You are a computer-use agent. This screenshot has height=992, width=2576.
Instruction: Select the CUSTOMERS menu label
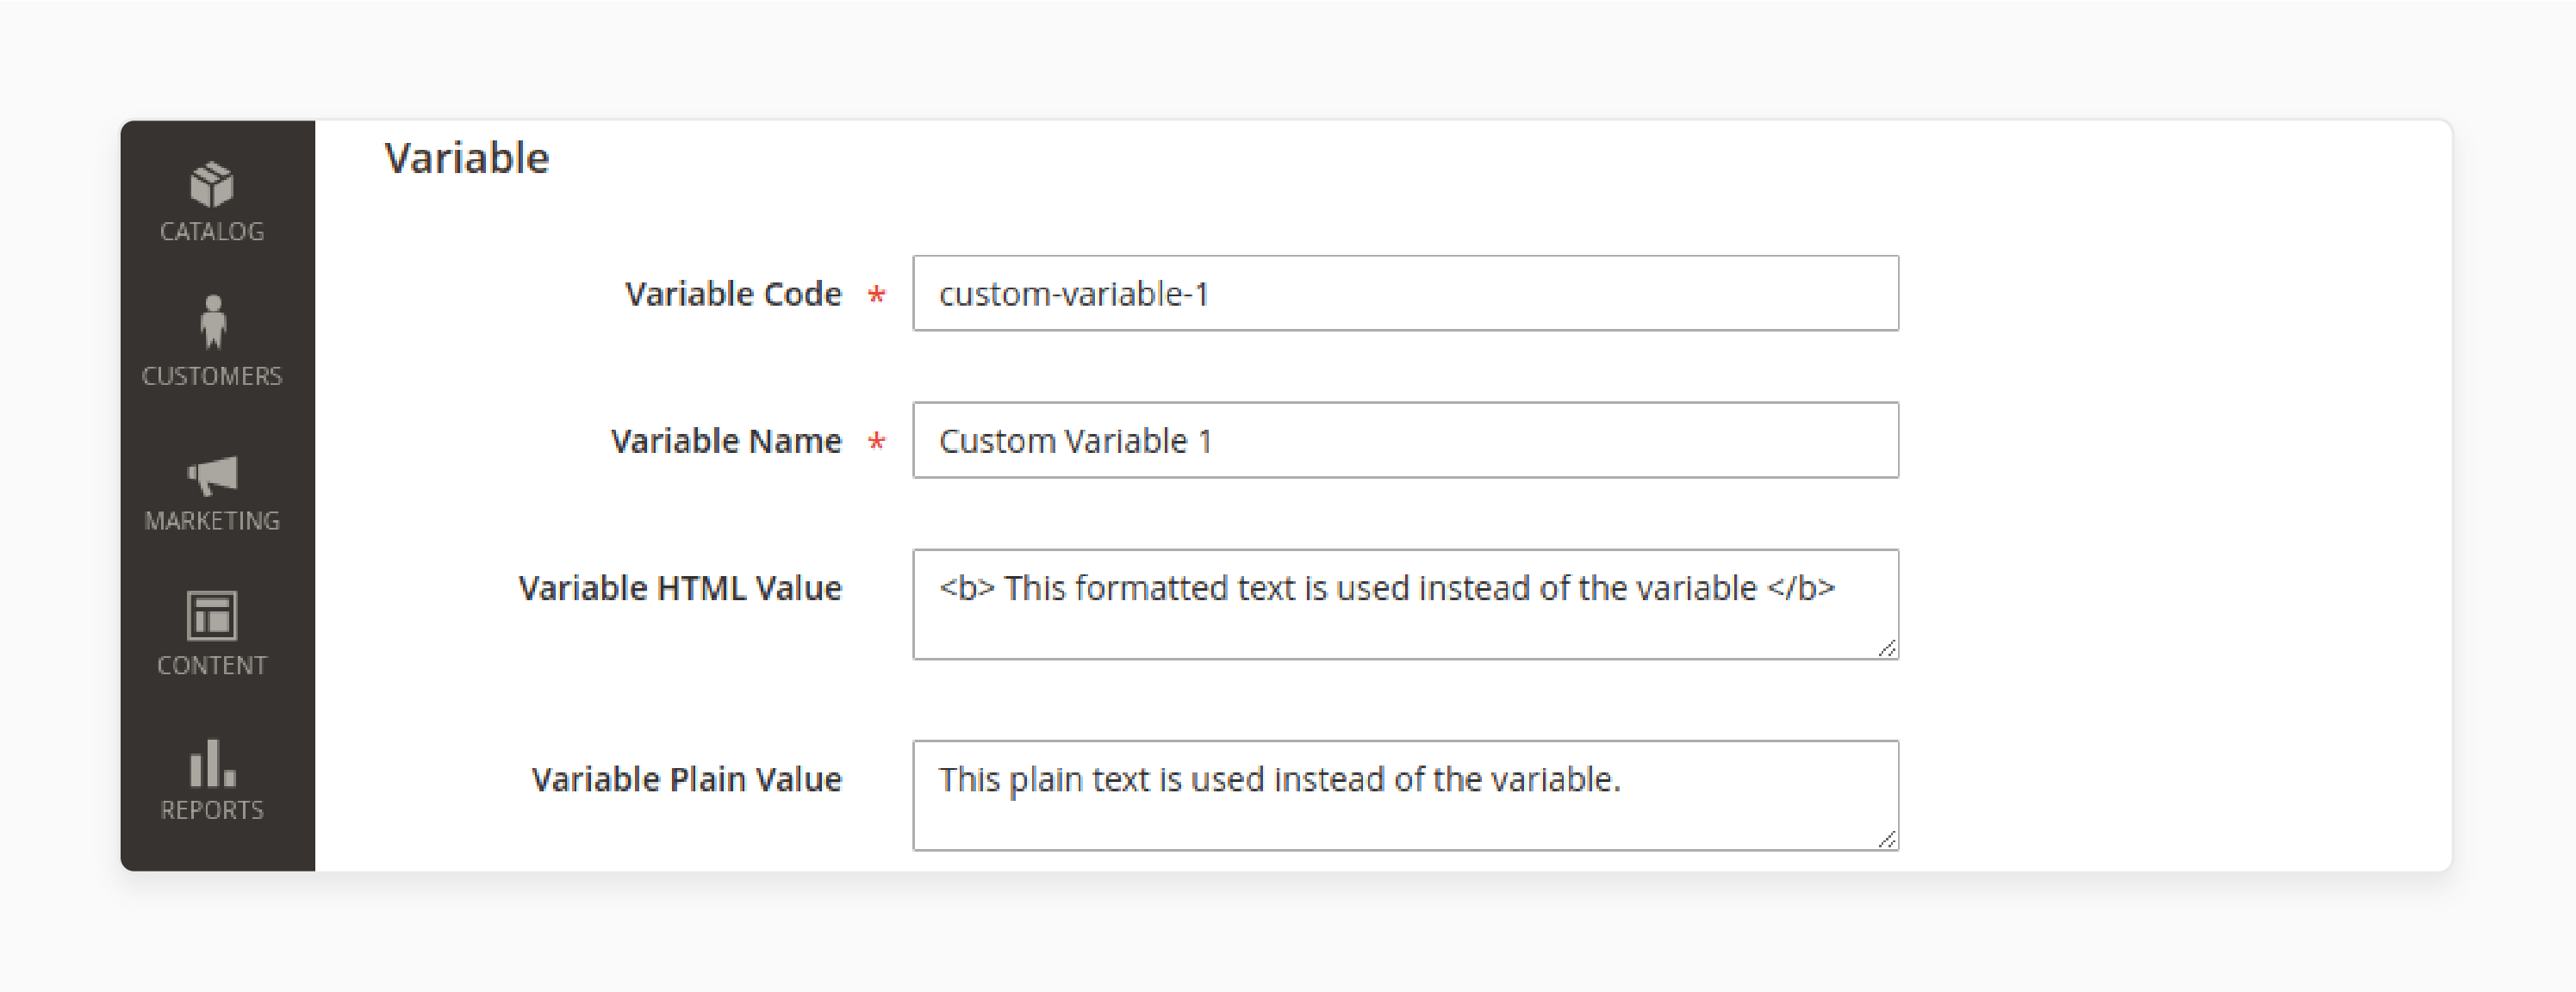coord(212,376)
